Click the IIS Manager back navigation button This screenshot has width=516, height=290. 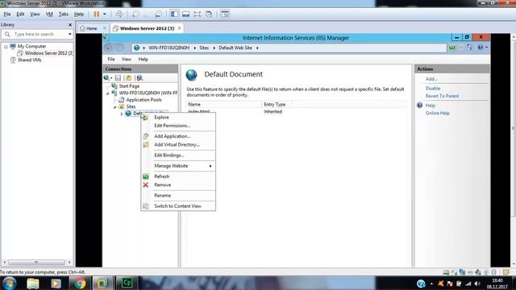point(108,48)
